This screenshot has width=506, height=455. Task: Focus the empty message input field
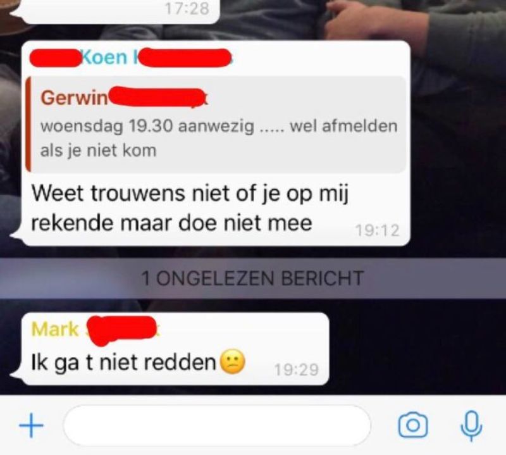tap(217, 425)
